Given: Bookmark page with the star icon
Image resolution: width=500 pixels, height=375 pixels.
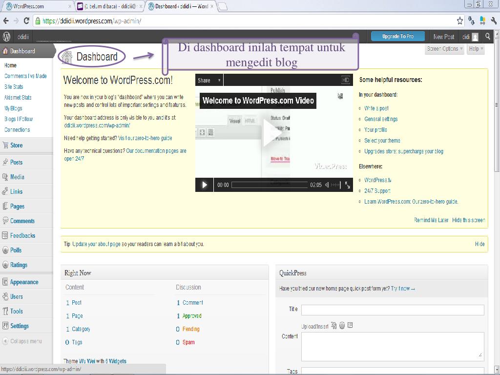Looking at the screenshot, I should tap(460, 21).
